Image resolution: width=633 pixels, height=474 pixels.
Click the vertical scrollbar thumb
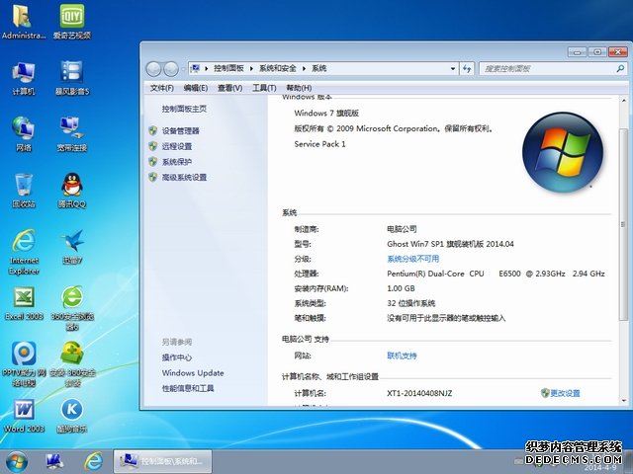(x=623, y=224)
